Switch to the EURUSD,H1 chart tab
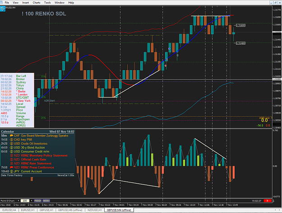 (x=28, y=210)
